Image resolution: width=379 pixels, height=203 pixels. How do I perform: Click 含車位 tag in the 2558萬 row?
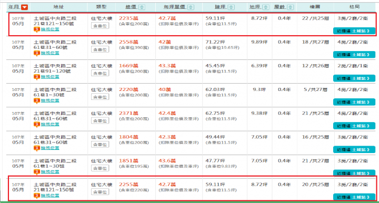[x=100, y=49]
